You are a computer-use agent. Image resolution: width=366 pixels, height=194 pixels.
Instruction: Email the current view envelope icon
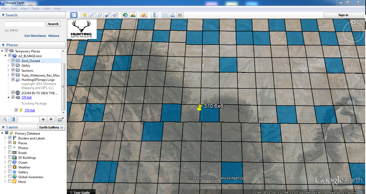coord(165,15)
